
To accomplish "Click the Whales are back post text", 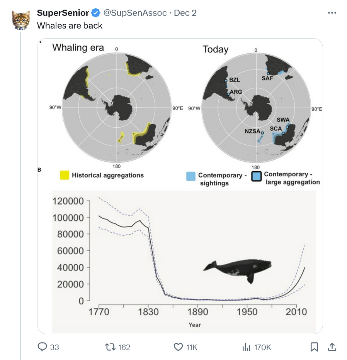I will [70, 25].
